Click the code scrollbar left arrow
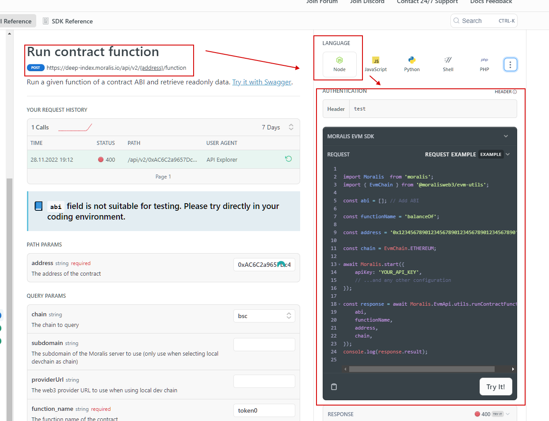This screenshot has height=421, width=549. click(x=345, y=369)
